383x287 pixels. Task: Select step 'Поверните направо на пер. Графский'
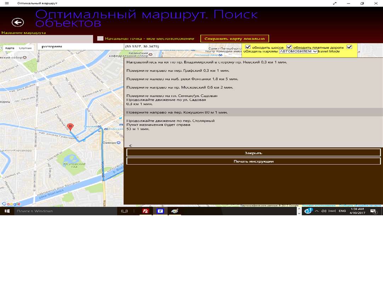[x=253, y=71]
